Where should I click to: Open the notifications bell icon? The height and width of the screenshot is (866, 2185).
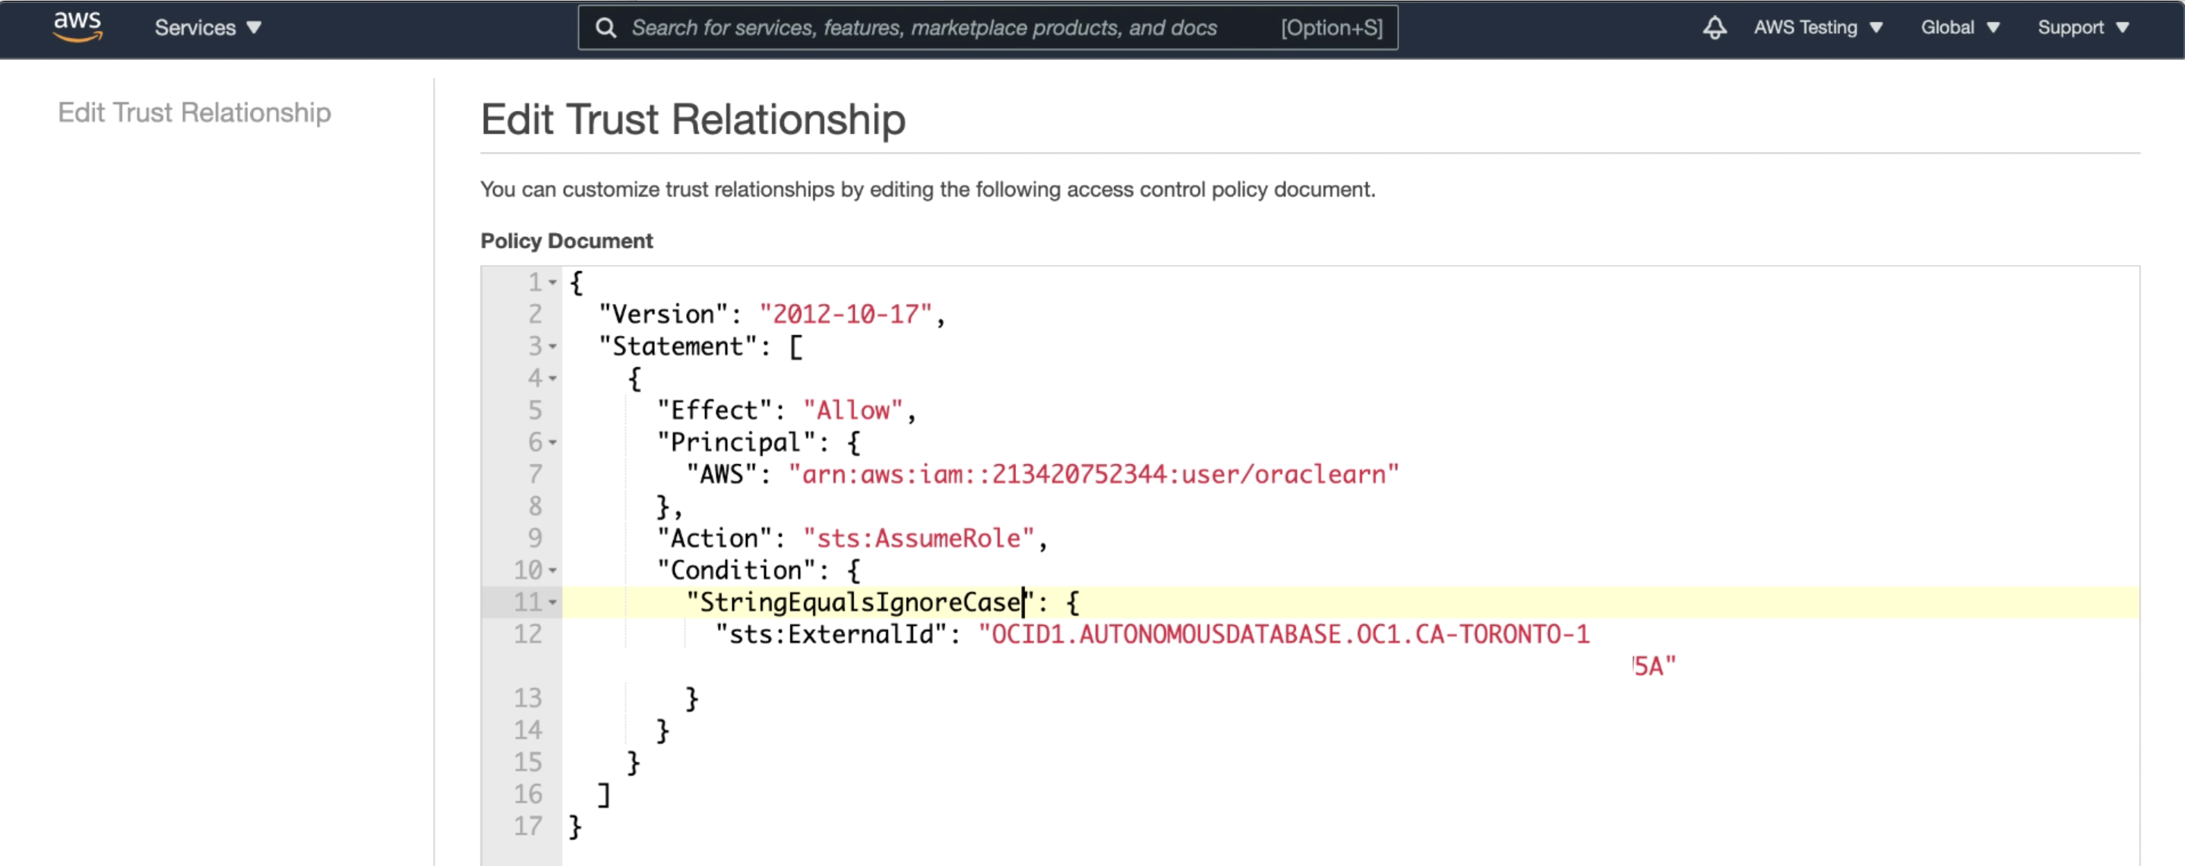coord(1714,28)
